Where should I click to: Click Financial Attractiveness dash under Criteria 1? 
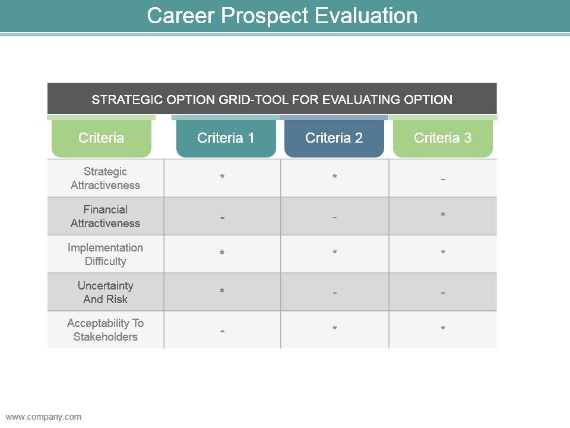tap(222, 218)
